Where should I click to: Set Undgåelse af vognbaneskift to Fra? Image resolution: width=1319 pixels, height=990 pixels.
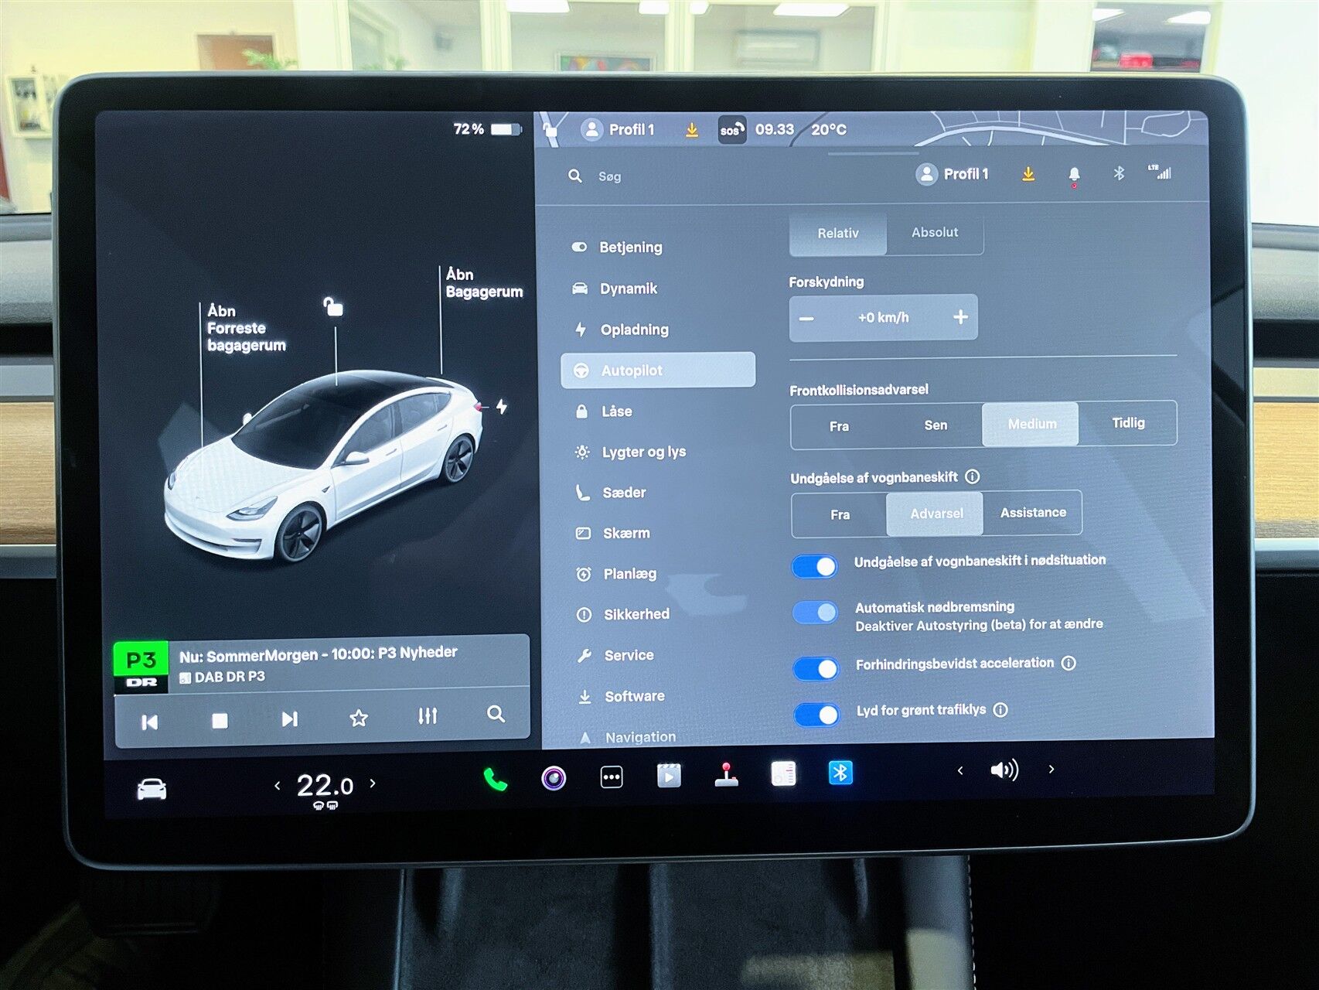[x=840, y=514]
